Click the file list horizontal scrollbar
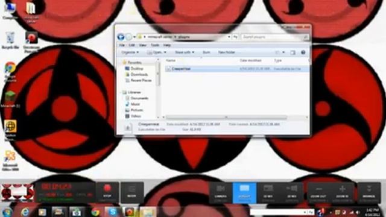Screen dimensions: 386x217 coord(226,118)
